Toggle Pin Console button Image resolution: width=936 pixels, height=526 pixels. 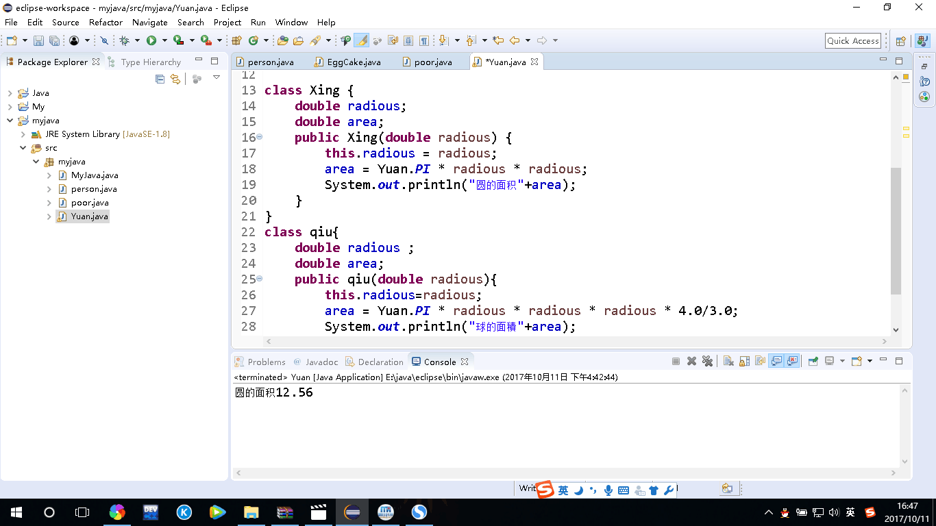click(813, 361)
